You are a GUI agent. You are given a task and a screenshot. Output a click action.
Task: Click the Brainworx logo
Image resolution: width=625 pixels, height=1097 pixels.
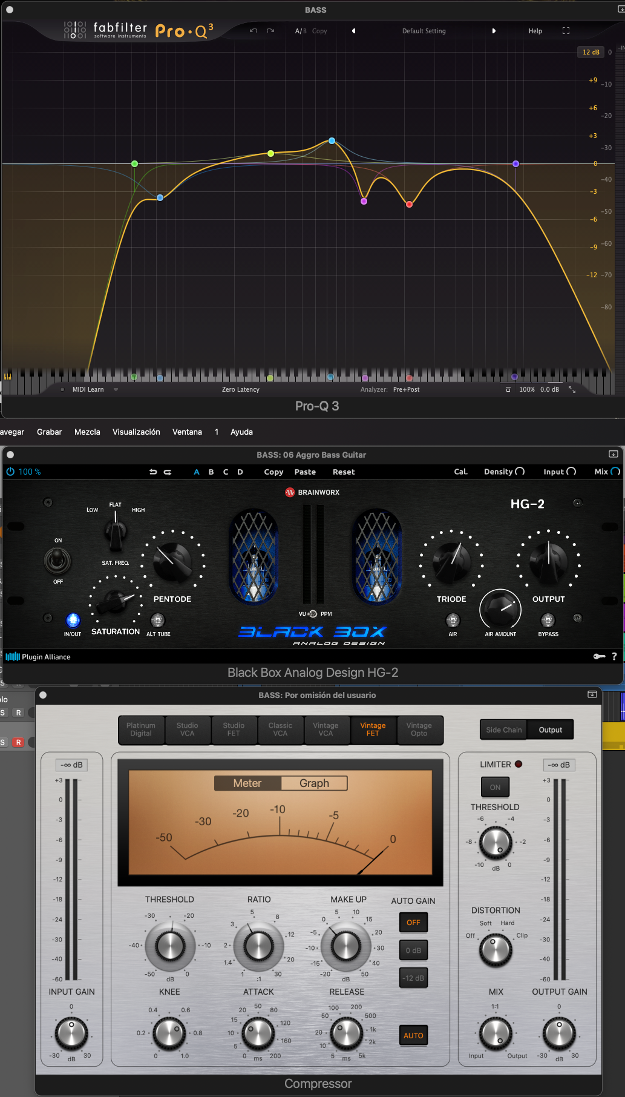pos(312,492)
